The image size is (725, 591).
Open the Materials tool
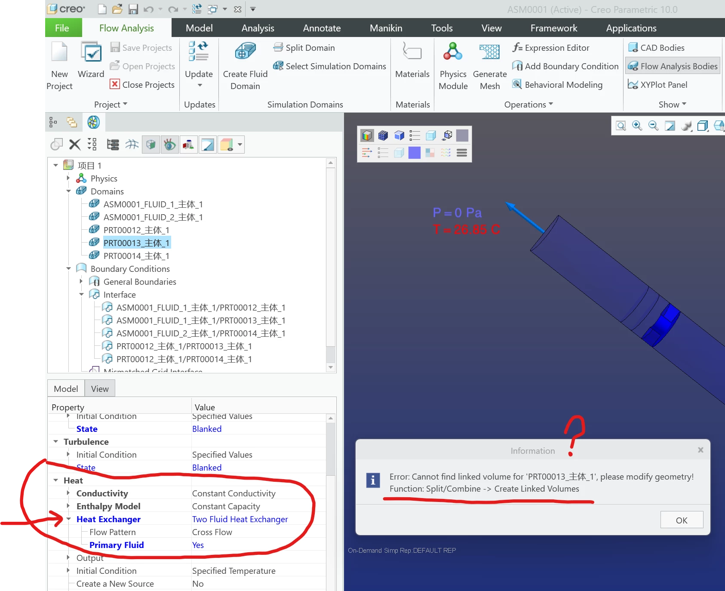point(412,61)
